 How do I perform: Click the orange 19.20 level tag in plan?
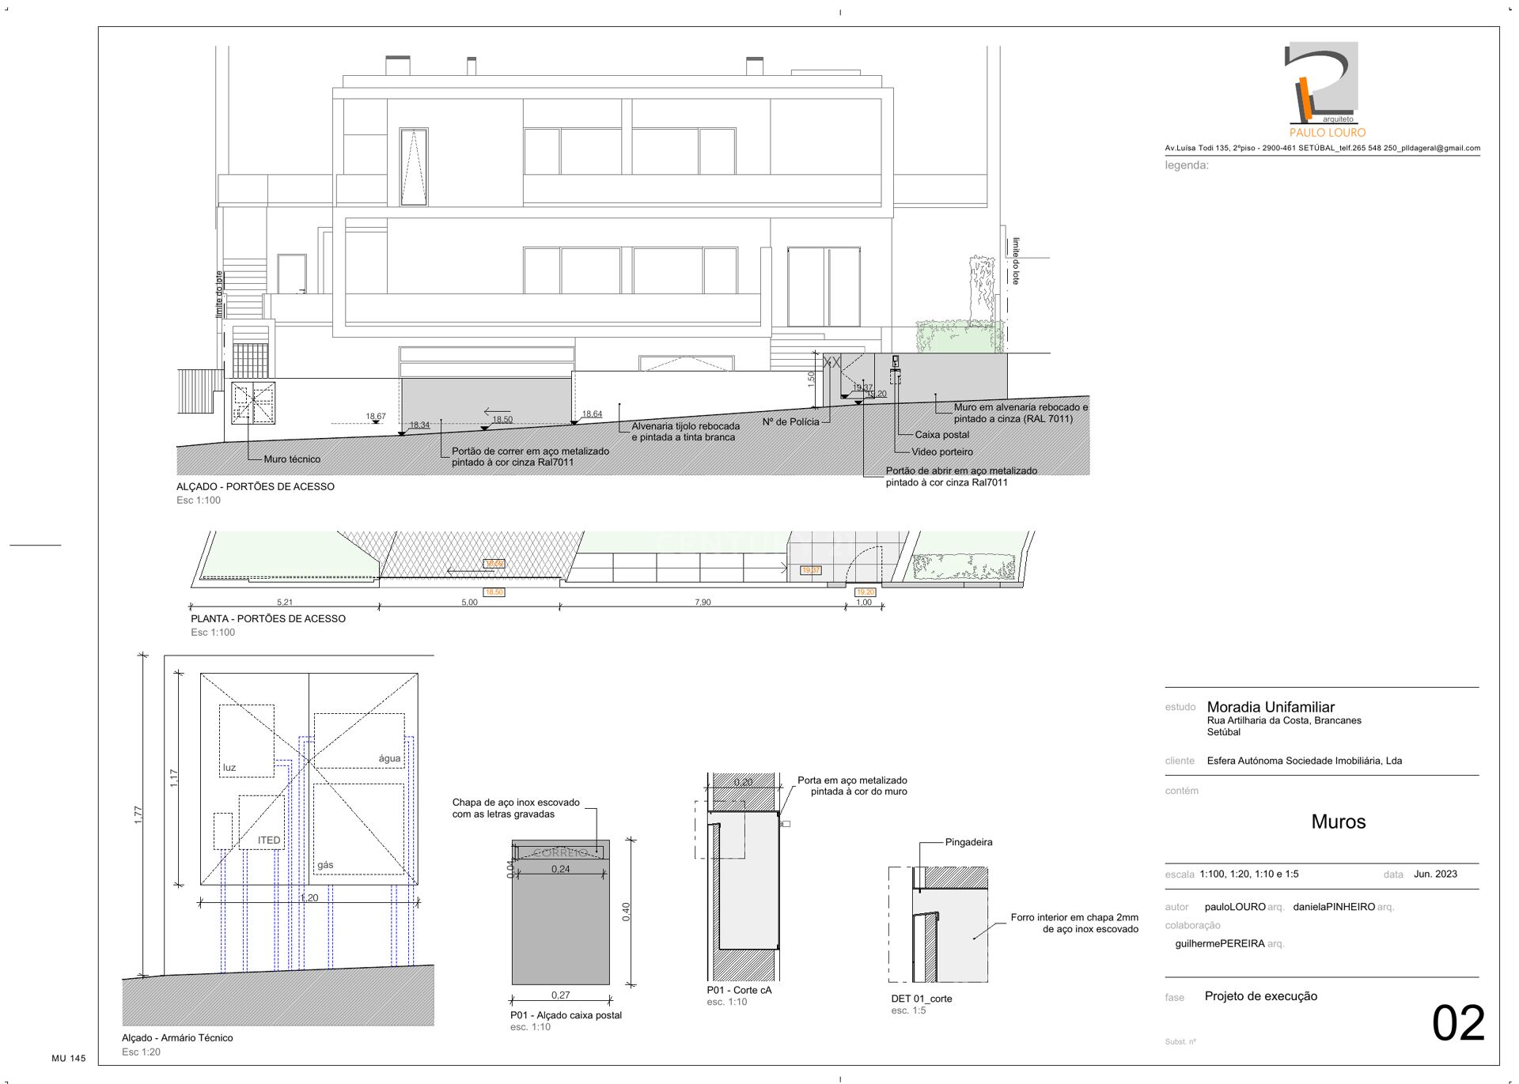(x=866, y=592)
